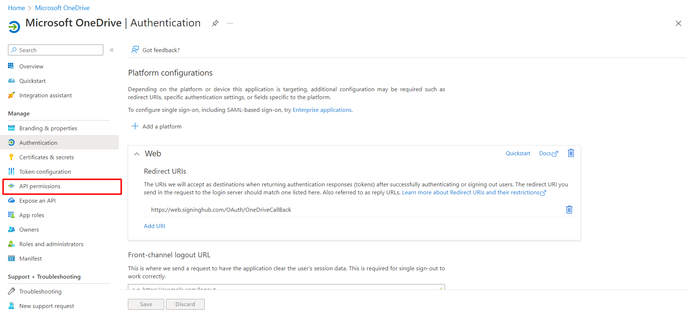This screenshot has height=317, width=687.
Task: Click the Authentication sidebar icon
Action: click(12, 143)
